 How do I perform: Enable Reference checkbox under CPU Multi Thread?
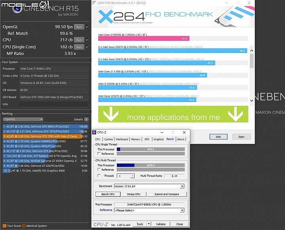(x=99, y=170)
